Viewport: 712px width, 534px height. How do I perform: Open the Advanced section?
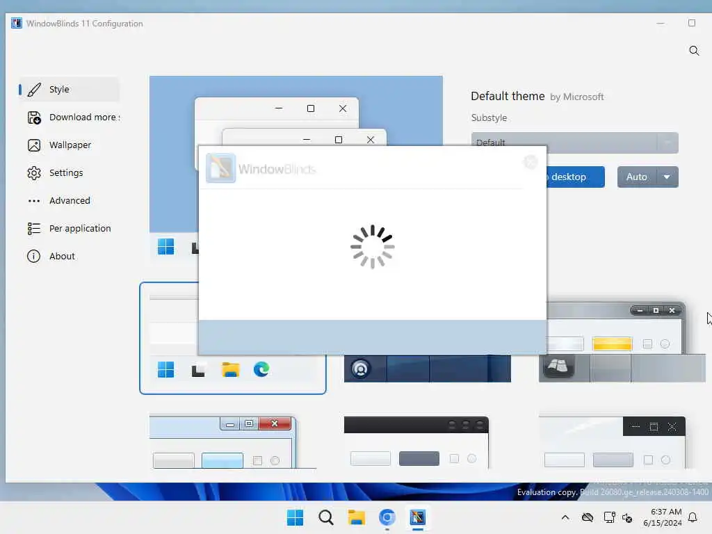pos(69,200)
